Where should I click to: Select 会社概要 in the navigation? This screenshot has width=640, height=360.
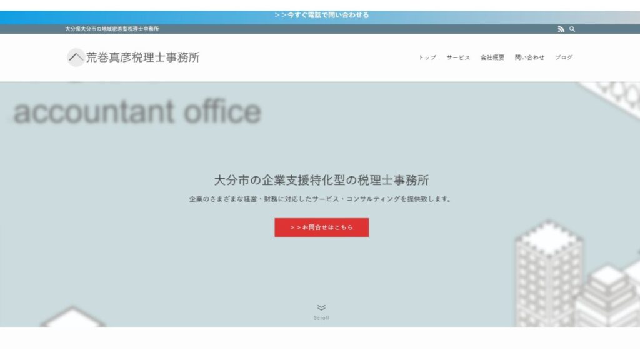[x=492, y=57]
